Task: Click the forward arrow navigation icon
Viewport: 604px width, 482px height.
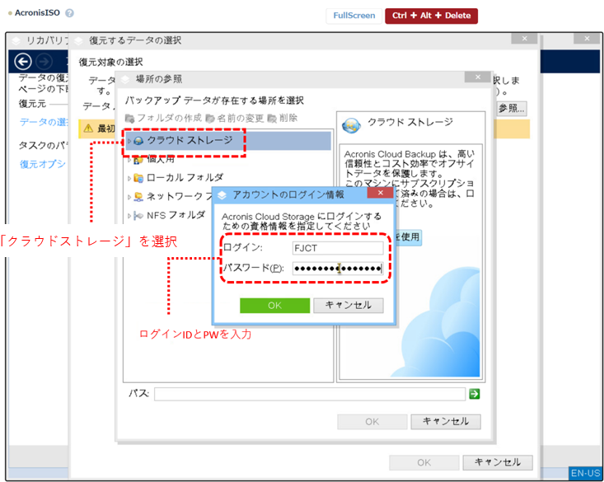Action: coord(44,62)
